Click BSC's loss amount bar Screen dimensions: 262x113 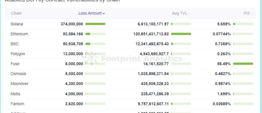pos(95,44)
